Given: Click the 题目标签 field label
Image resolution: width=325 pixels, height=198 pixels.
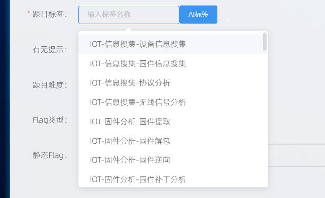Looking at the screenshot, I should point(50,15).
